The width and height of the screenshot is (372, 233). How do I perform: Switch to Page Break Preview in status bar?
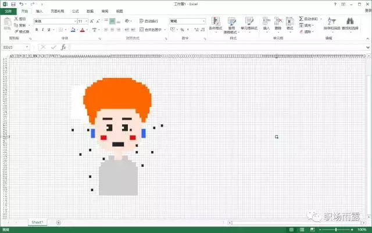pos(313,230)
